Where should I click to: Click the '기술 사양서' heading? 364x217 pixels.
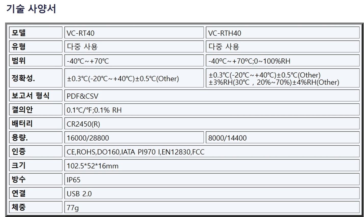coord(31,9)
